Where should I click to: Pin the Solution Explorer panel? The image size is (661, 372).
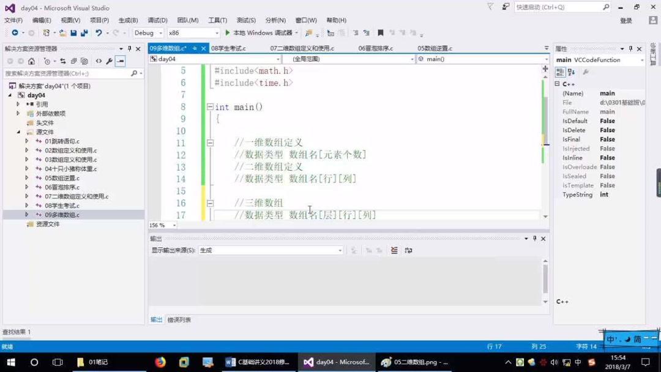(129, 48)
